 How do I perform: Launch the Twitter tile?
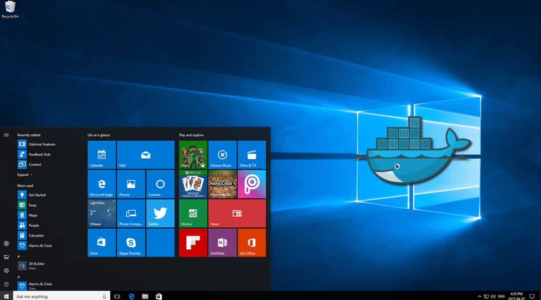(160, 213)
